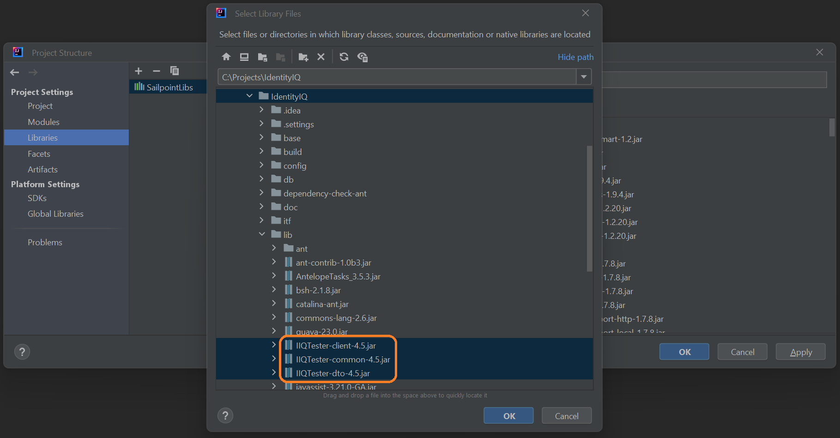Open help in Select Library Files dialog
Viewport: 840px width, 438px height.
tap(225, 416)
